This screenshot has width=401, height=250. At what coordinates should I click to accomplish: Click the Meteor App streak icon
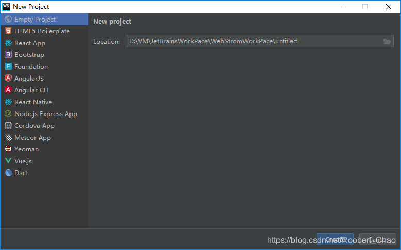click(8, 137)
